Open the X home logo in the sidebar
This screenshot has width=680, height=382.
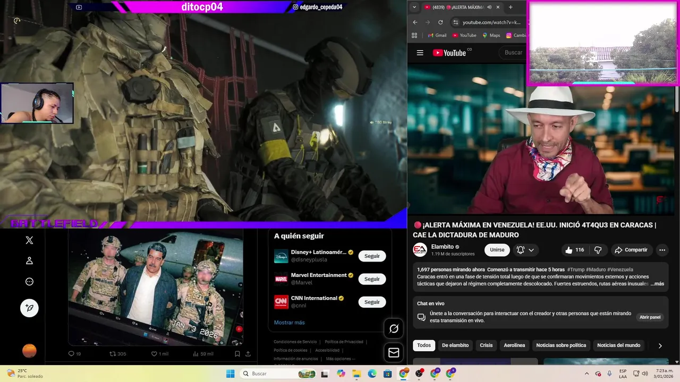pos(29,240)
